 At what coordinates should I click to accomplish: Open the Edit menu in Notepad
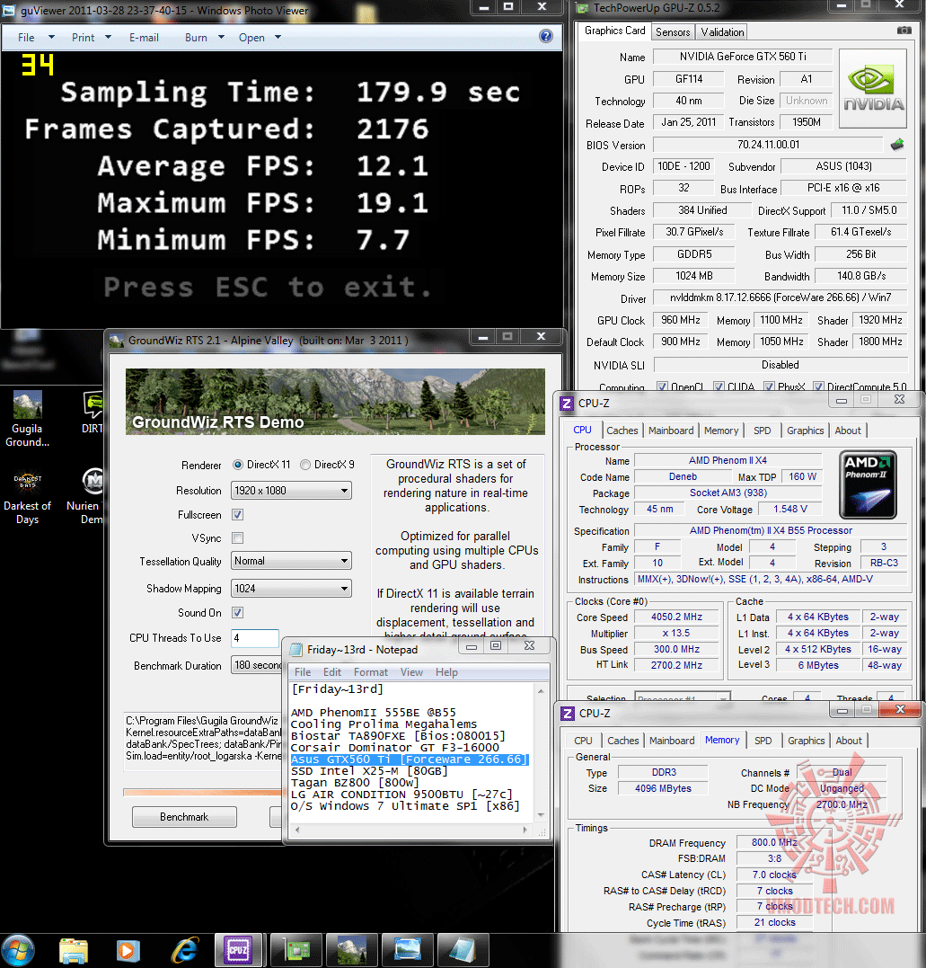(x=332, y=671)
